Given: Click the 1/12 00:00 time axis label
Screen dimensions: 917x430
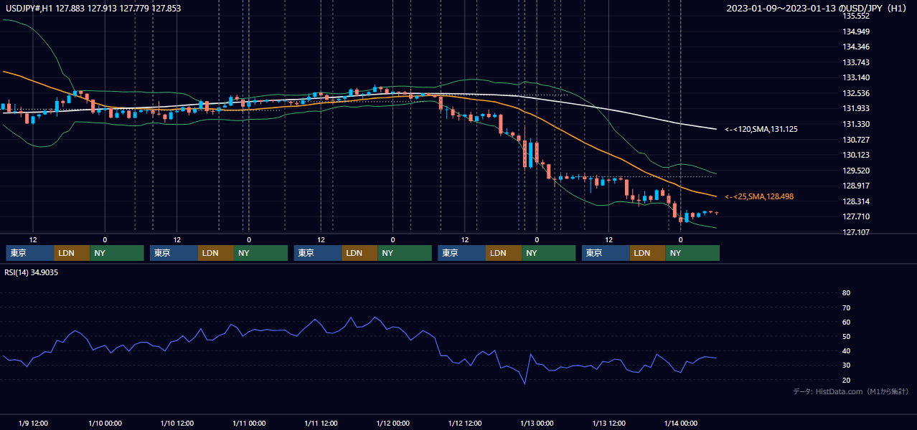Looking at the screenshot, I should [392, 423].
